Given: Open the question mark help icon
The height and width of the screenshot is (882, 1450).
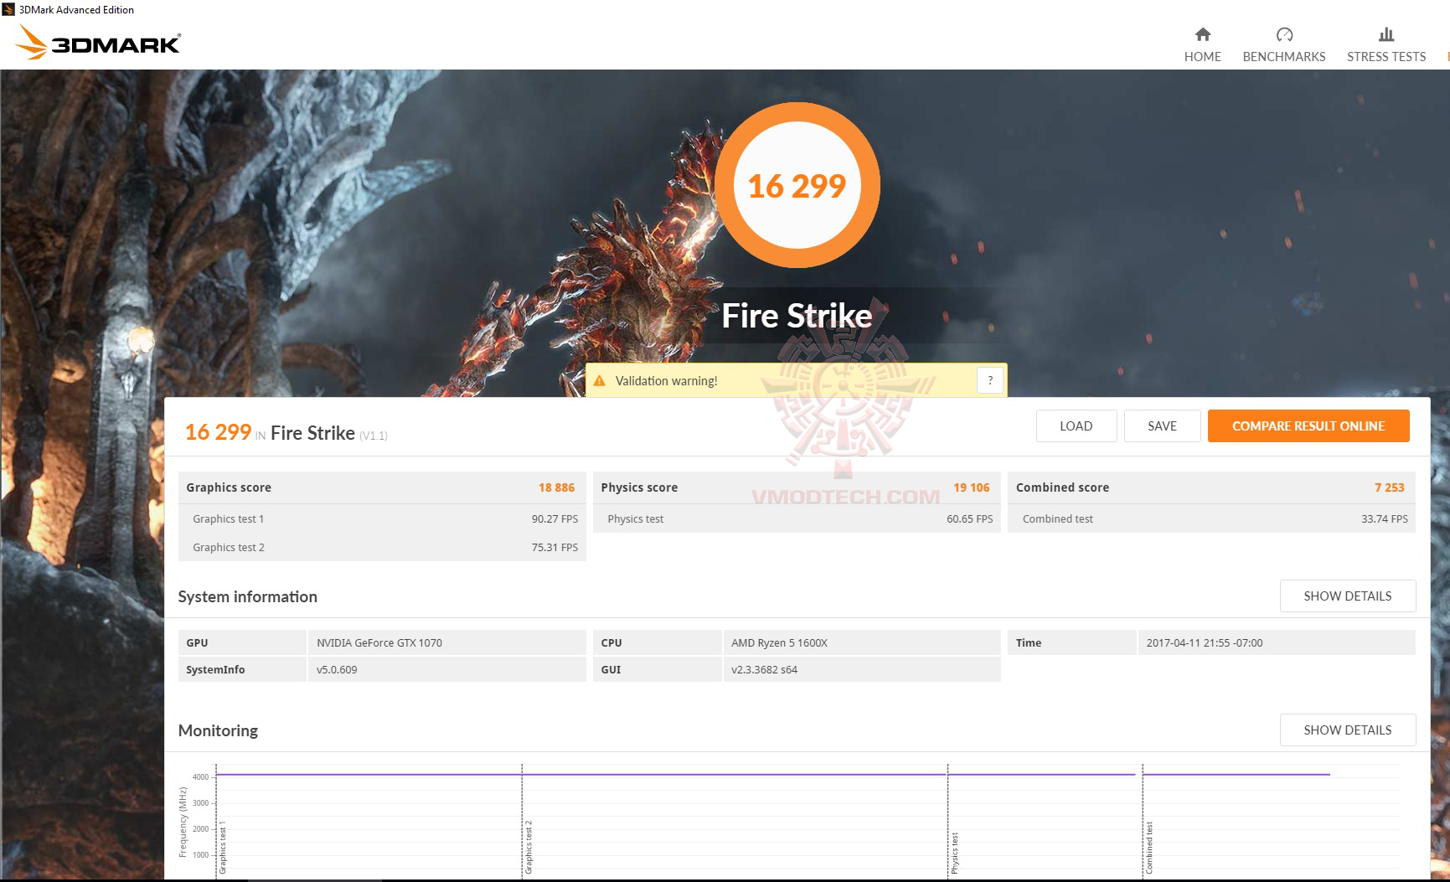Looking at the screenshot, I should (x=989, y=379).
